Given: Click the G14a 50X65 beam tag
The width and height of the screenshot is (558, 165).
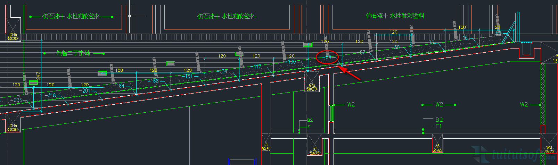Looking at the screenshot, I should tap(13, 128).
